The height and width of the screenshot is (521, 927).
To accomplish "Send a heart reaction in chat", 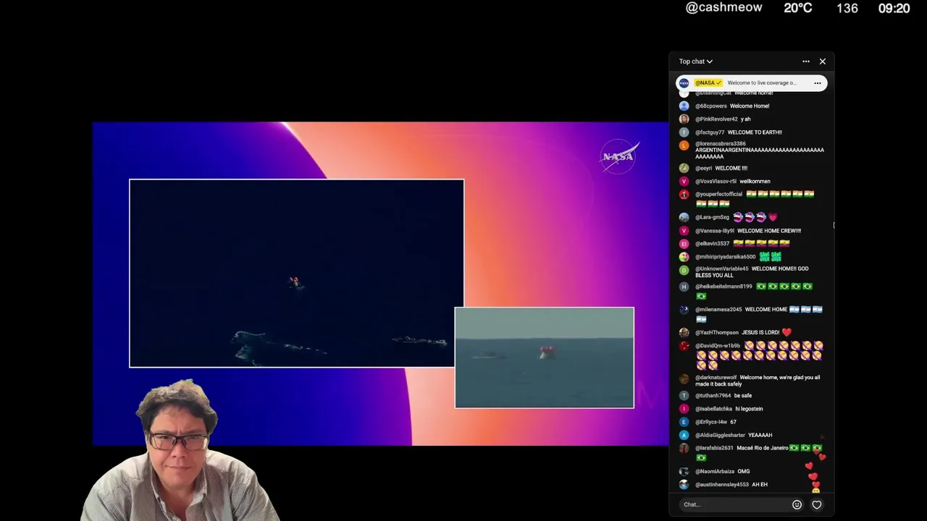I will (816, 504).
